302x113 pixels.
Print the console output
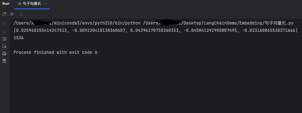coord(4,54)
